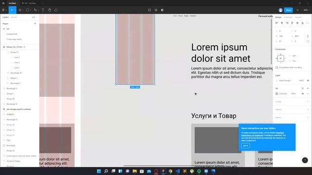This screenshot has height=175, width=312.
Task: Switch to the Assets tab
Action: (x=14, y=17)
